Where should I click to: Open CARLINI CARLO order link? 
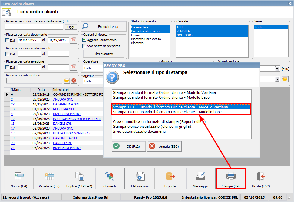point(65,138)
